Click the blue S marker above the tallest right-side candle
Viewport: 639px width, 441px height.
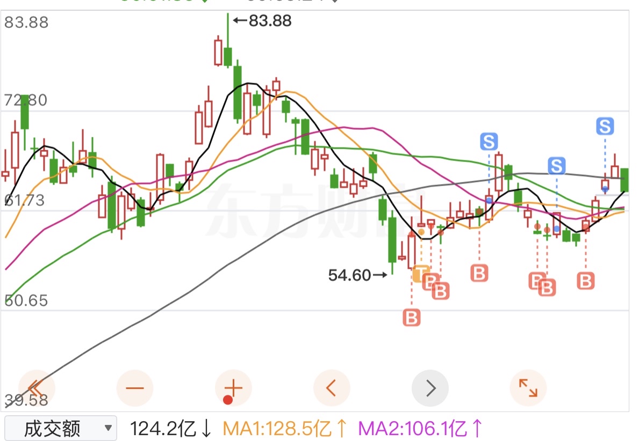(489, 142)
